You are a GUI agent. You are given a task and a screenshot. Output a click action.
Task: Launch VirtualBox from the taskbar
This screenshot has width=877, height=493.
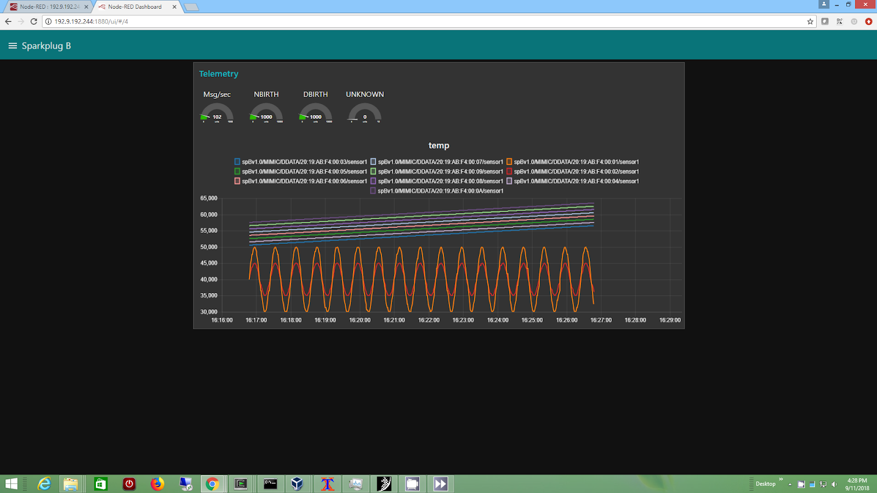(x=298, y=484)
